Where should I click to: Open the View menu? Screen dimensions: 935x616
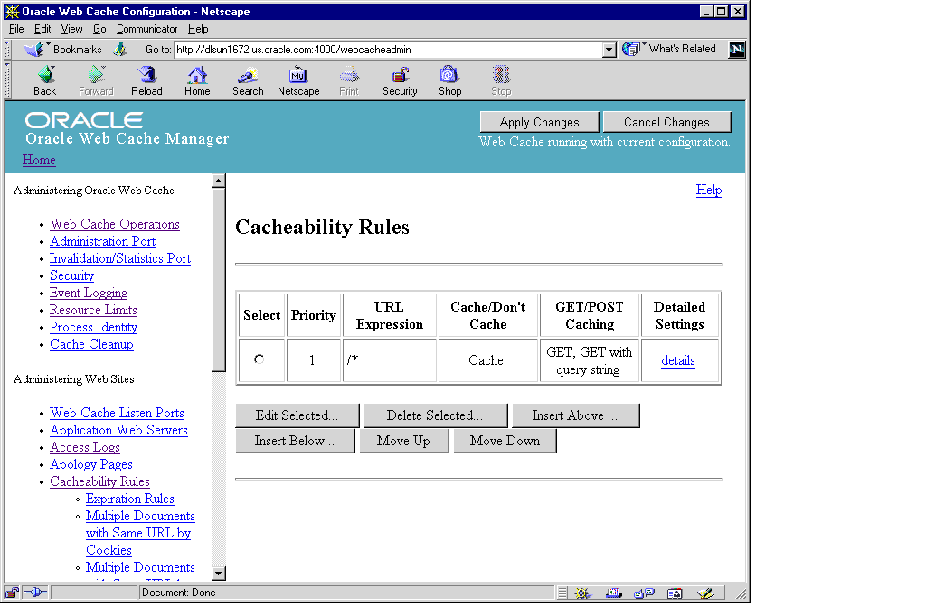[71, 29]
